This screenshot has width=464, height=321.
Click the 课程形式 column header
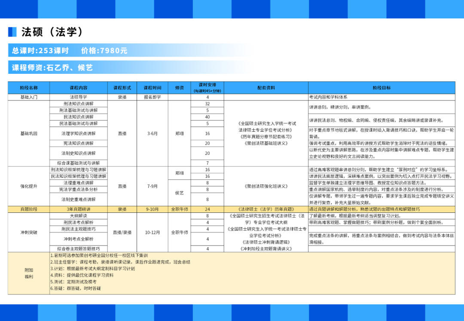[122, 88]
